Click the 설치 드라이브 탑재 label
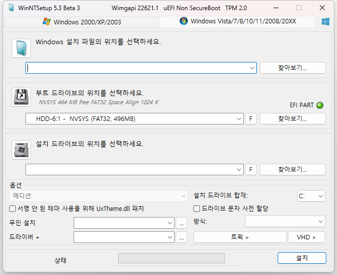337x275 pixels. coord(220,195)
